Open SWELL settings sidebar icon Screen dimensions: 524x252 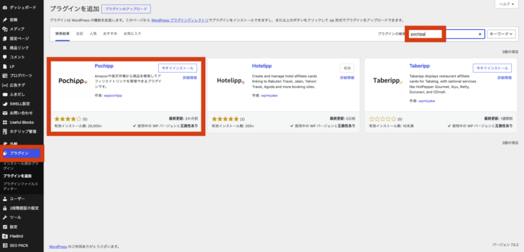(x=5, y=103)
